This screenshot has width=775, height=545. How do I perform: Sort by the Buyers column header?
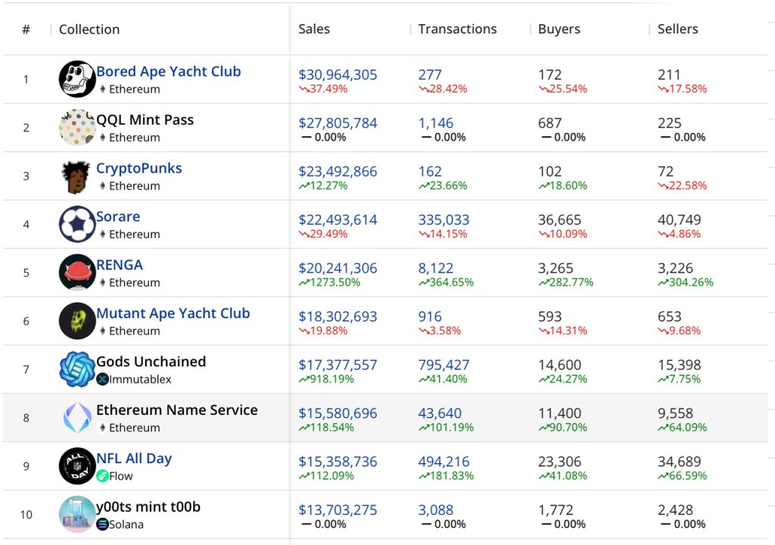click(558, 29)
